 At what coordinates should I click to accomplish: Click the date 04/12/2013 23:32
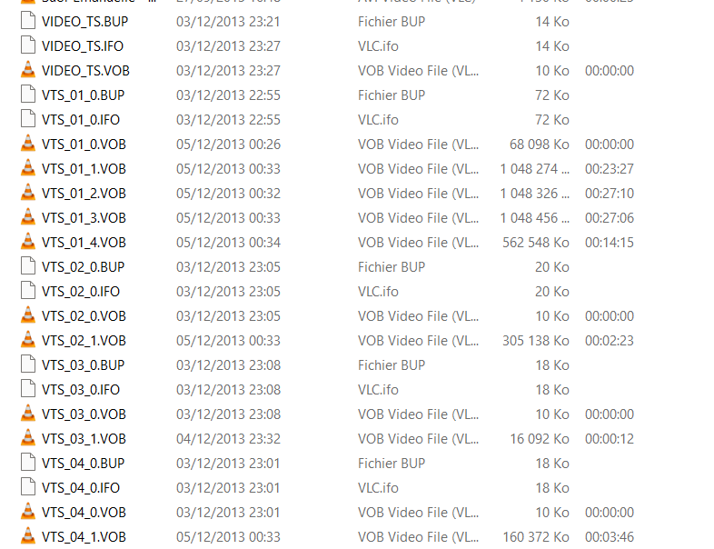pos(228,439)
